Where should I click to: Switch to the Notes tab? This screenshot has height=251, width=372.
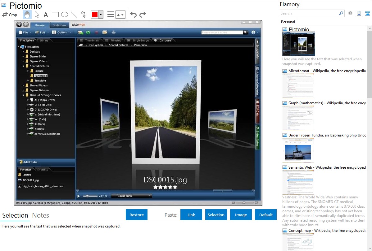click(x=41, y=215)
